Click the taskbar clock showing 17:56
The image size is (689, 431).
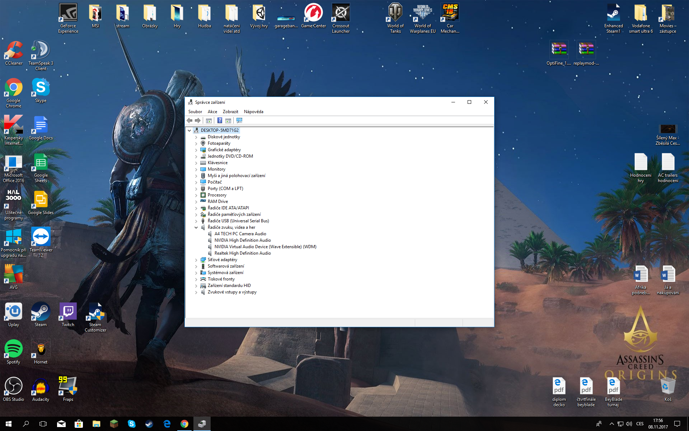(x=658, y=424)
